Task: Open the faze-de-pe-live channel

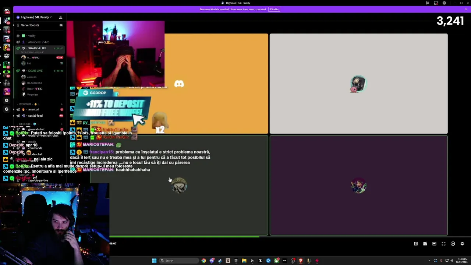Action: pos(38,180)
